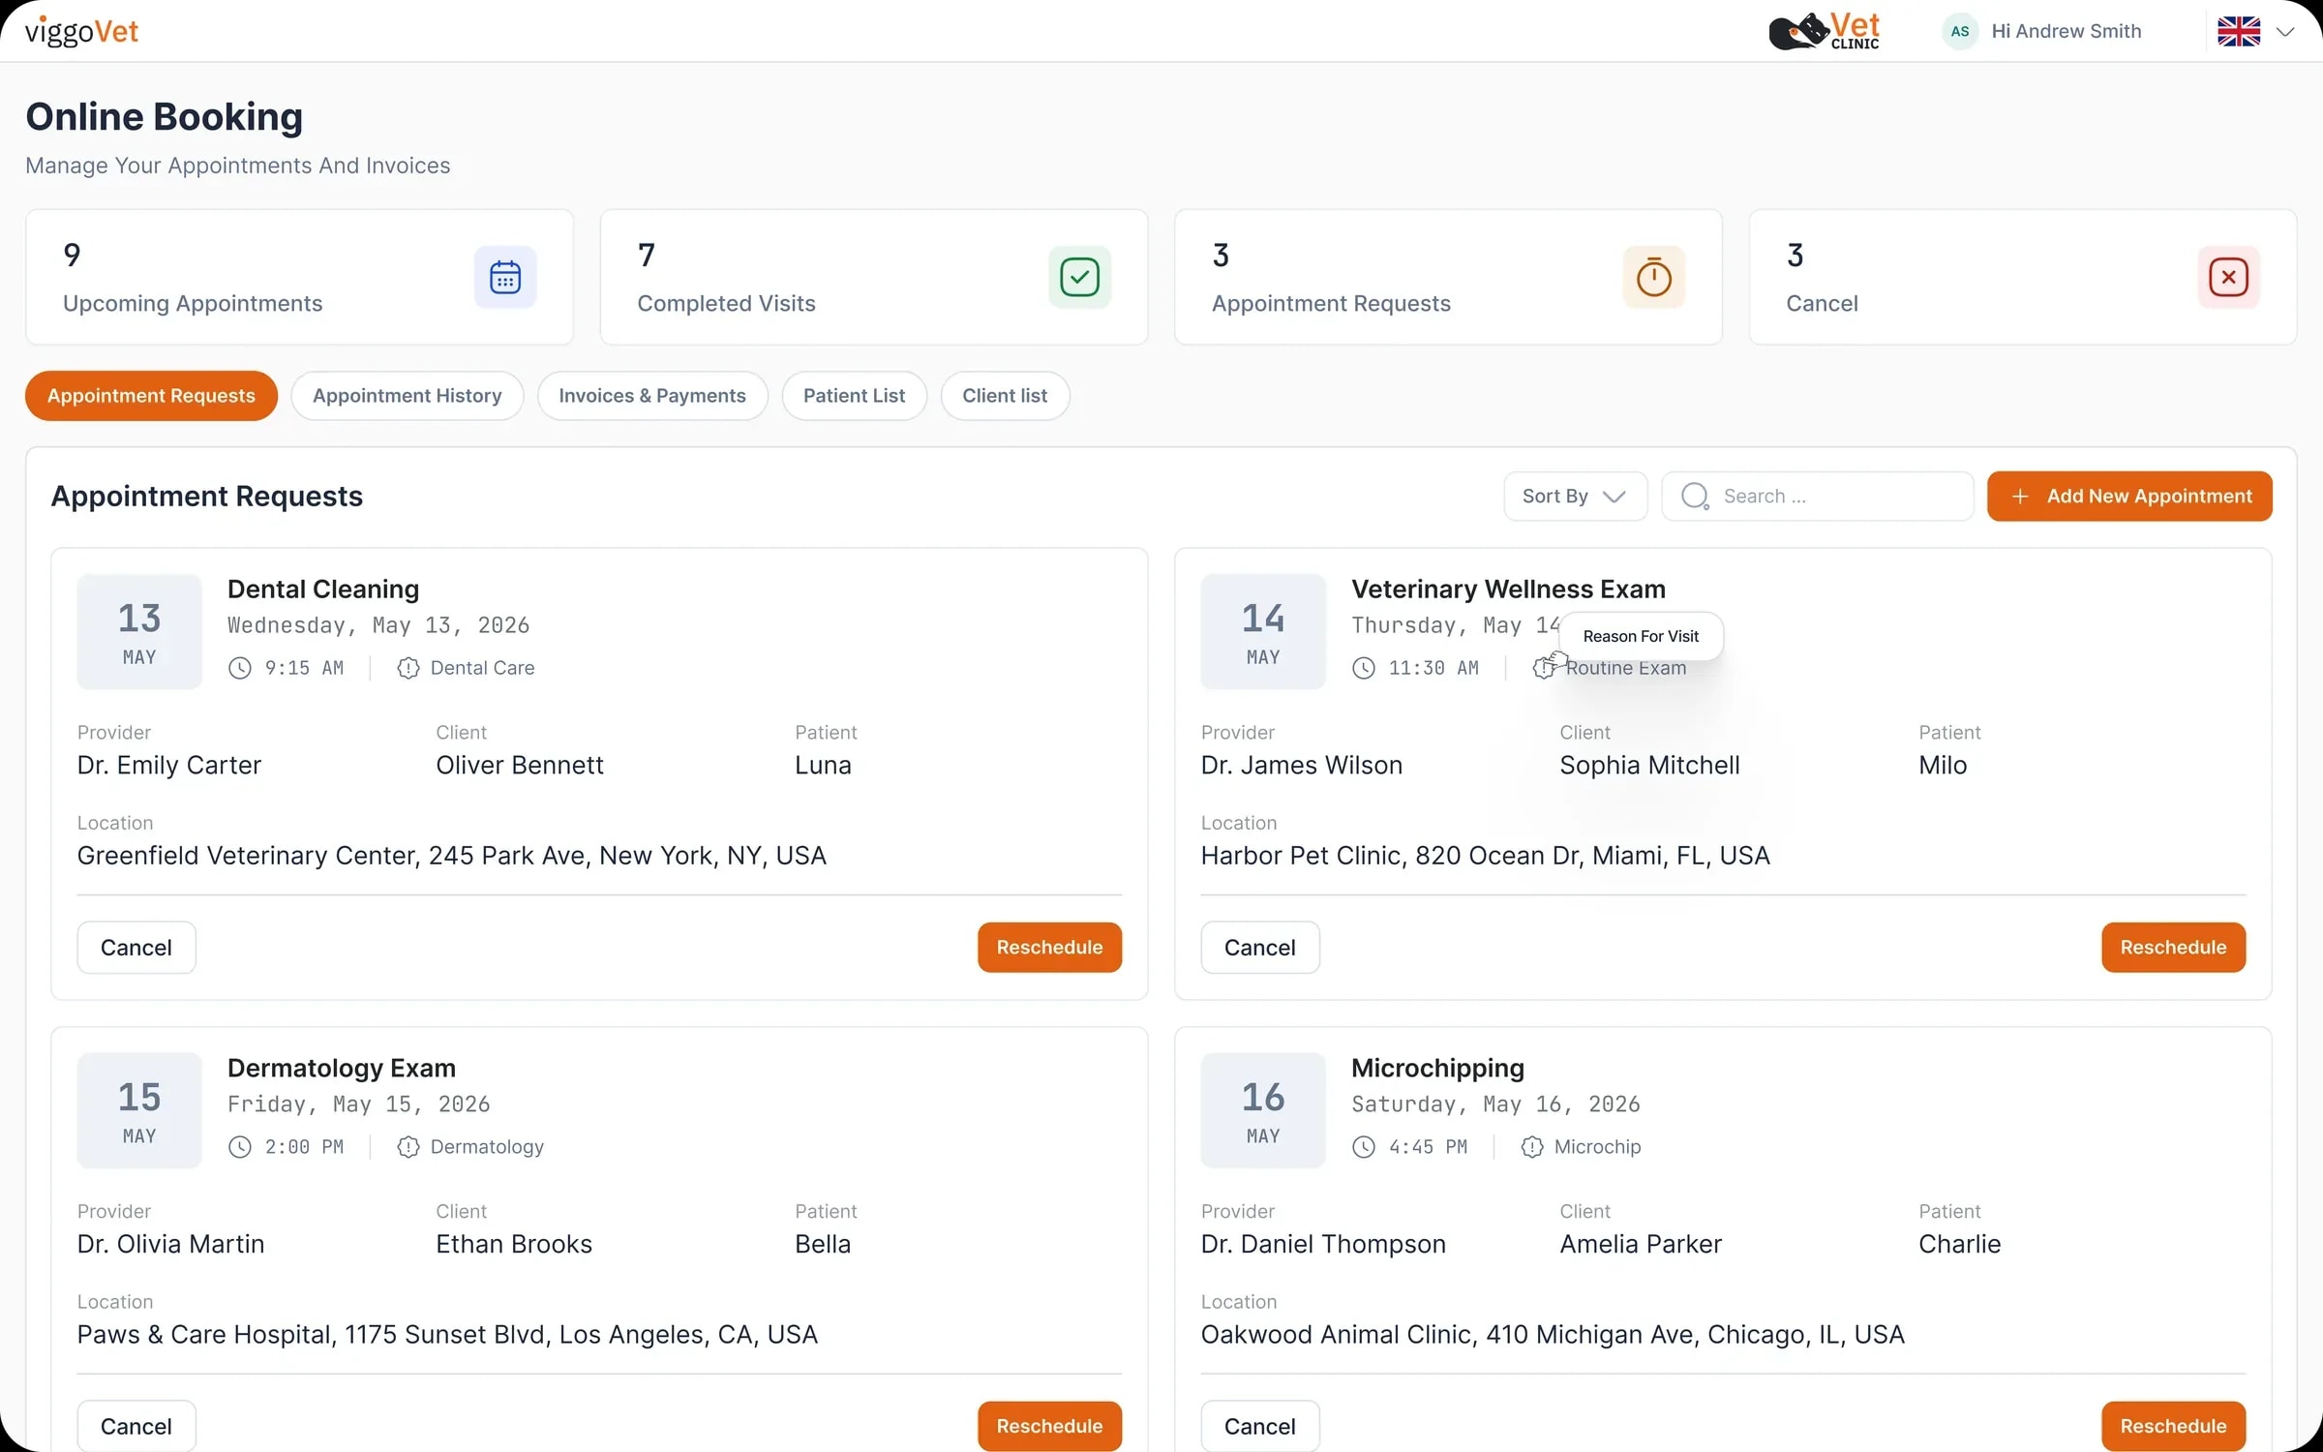2323x1452 pixels.
Task: Click provider name Dr. Olivia Martin
Action: point(170,1245)
